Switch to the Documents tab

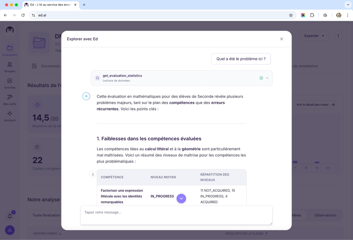click(46, 66)
